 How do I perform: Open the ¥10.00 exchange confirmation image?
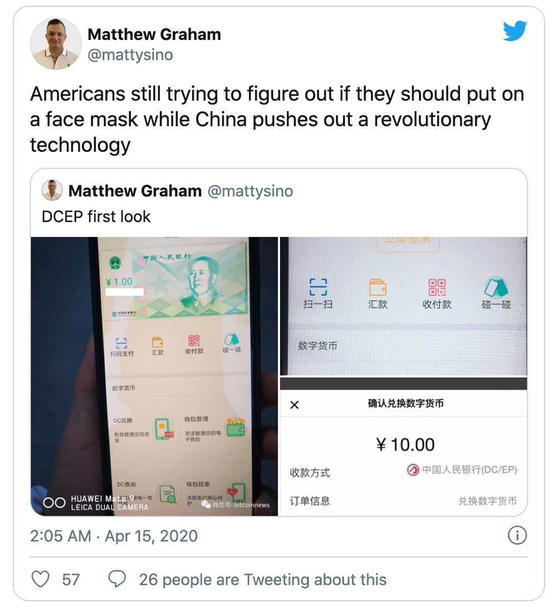tap(404, 448)
